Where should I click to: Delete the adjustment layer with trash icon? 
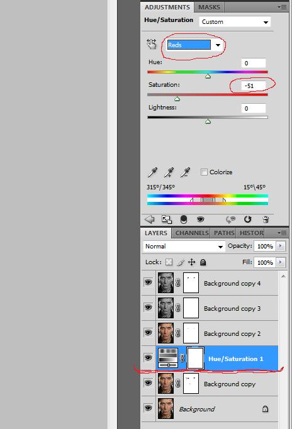pyautogui.click(x=266, y=219)
